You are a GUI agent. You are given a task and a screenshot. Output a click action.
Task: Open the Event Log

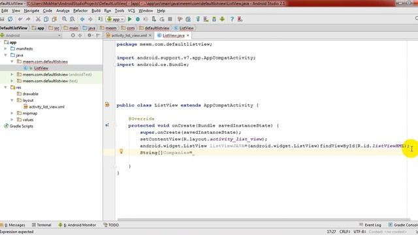[370, 225]
